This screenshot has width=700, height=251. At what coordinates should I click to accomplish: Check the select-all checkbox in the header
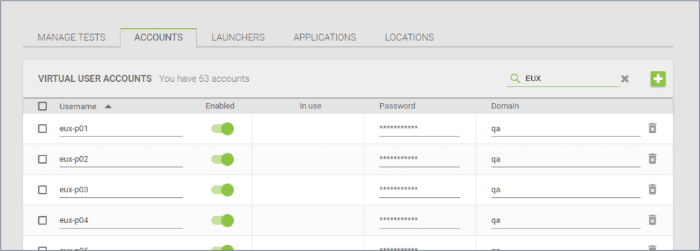click(x=42, y=106)
